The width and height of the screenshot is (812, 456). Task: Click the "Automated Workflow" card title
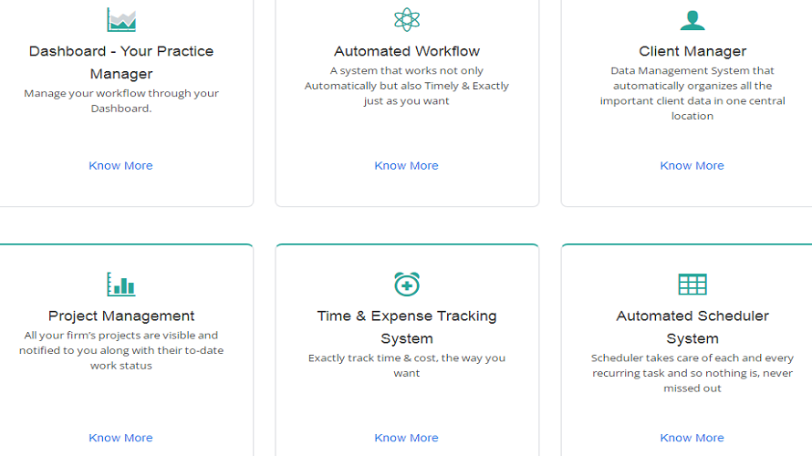pos(407,51)
